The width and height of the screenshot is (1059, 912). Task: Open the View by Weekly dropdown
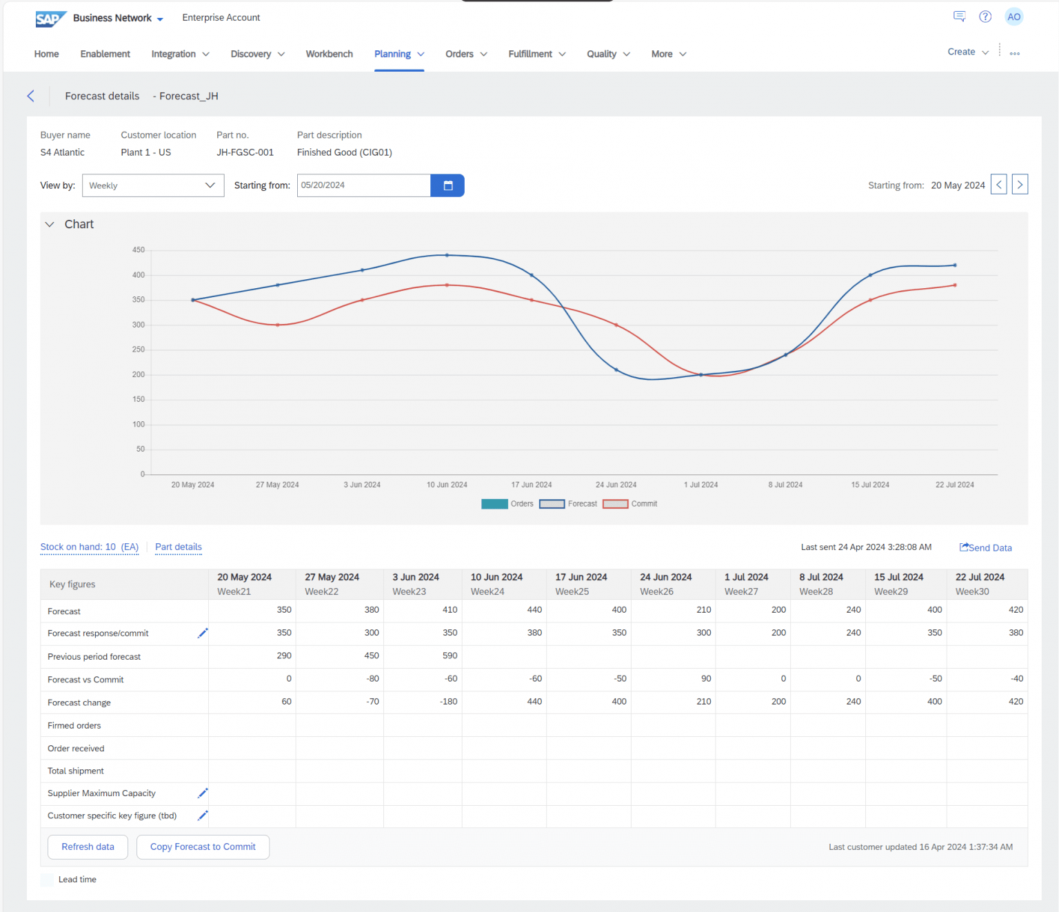click(153, 185)
